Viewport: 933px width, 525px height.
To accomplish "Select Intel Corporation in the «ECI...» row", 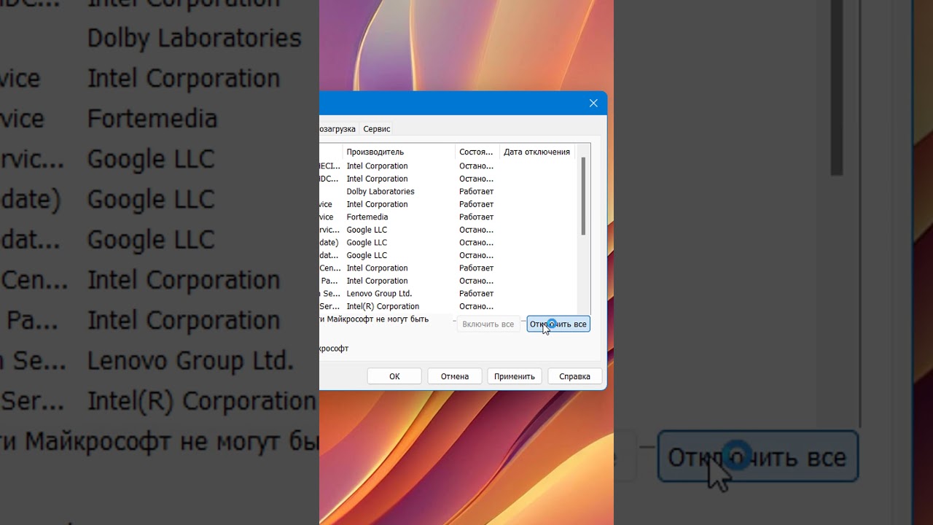I will coord(377,166).
